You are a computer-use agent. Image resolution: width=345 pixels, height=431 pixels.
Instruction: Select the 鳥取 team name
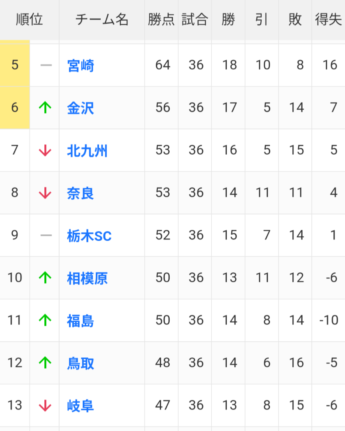(81, 363)
